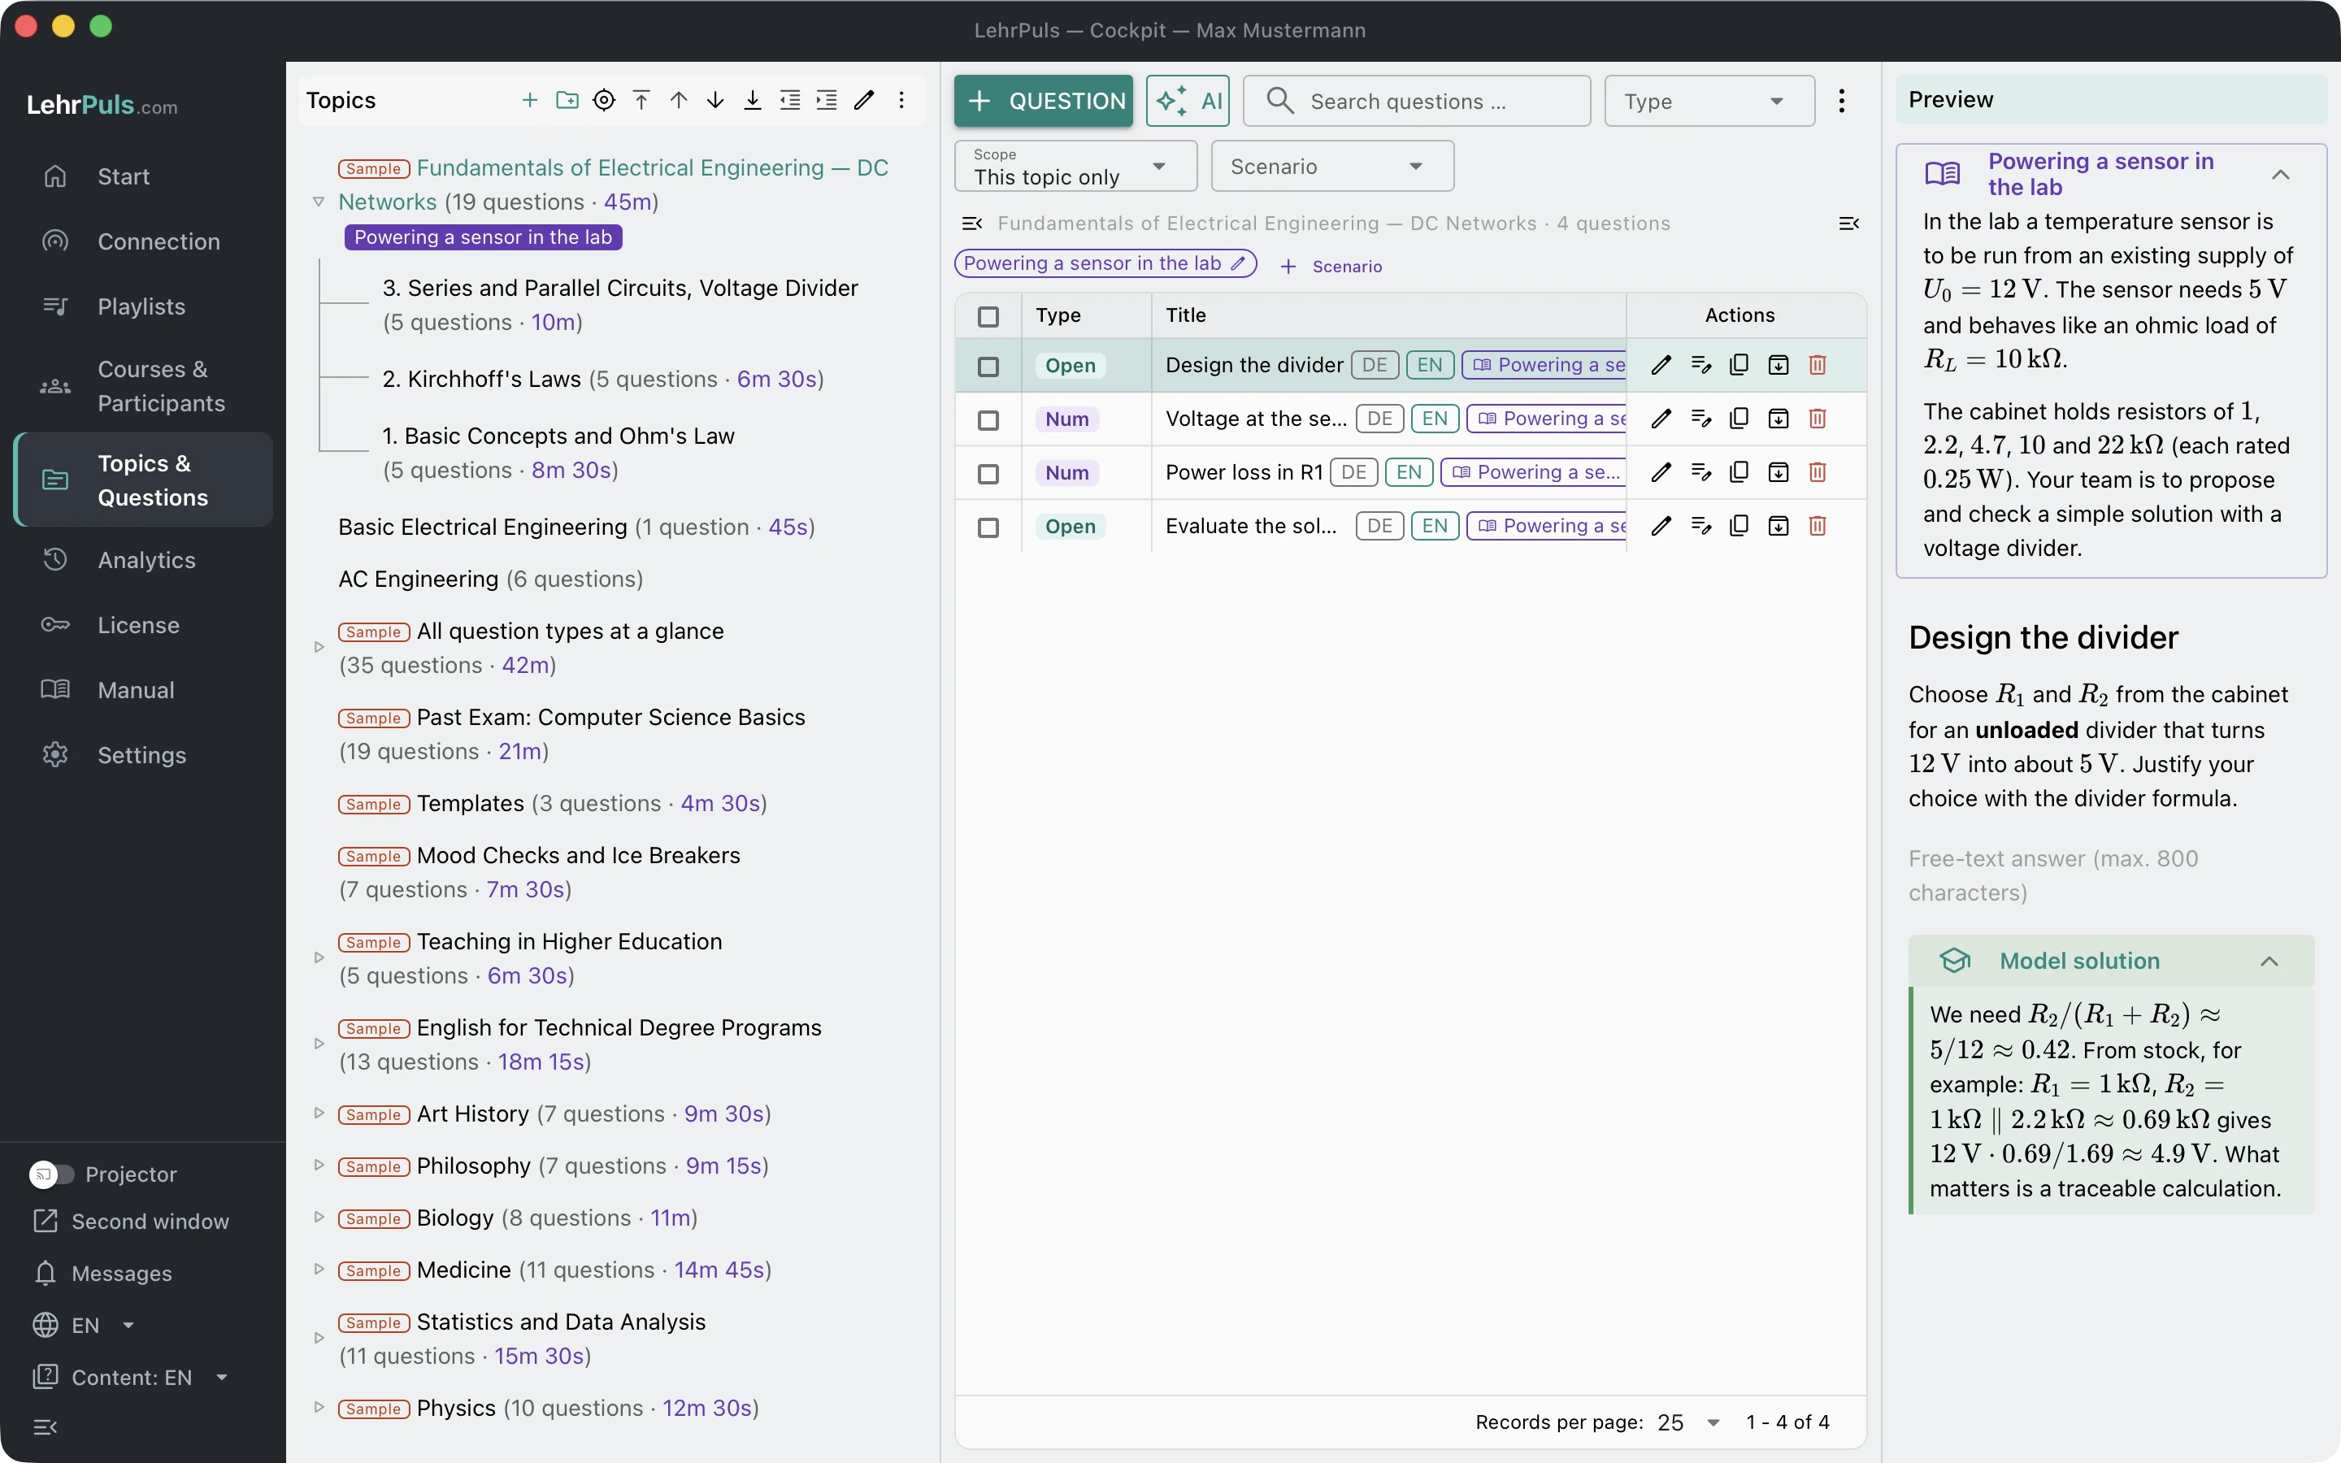Click the + Scenario link
Screen dimensions: 2341x1463
pyautogui.click(x=1331, y=266)
